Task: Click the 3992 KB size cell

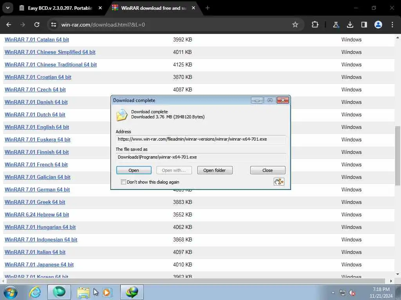Action: [182, 39]
